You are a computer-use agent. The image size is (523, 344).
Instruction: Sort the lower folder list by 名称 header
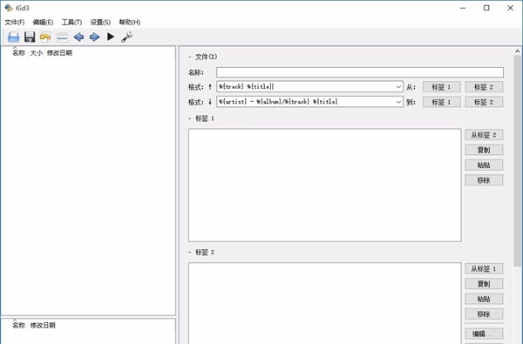tap(18, 325)
